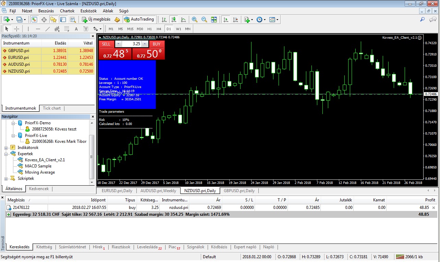Select the text label tool
Image resolution: width=440 pixels, height=262 pixels.
tap(76, 29)
